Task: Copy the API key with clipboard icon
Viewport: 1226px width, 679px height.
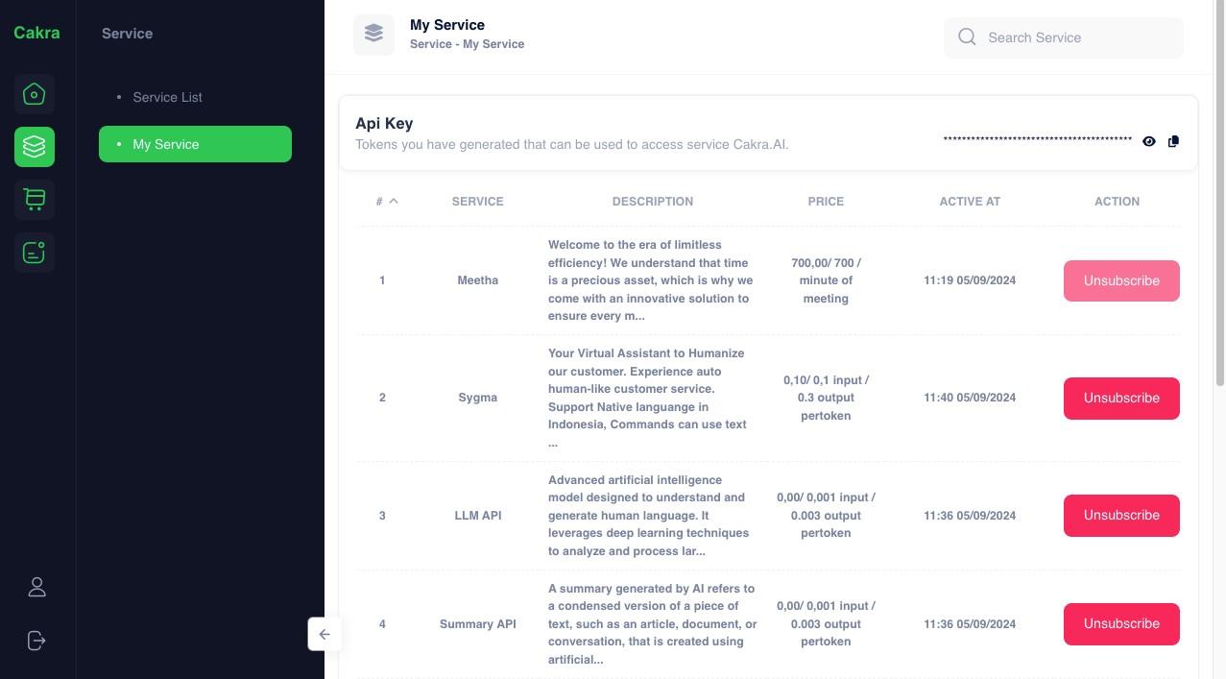Action: tap(1173, 141)
